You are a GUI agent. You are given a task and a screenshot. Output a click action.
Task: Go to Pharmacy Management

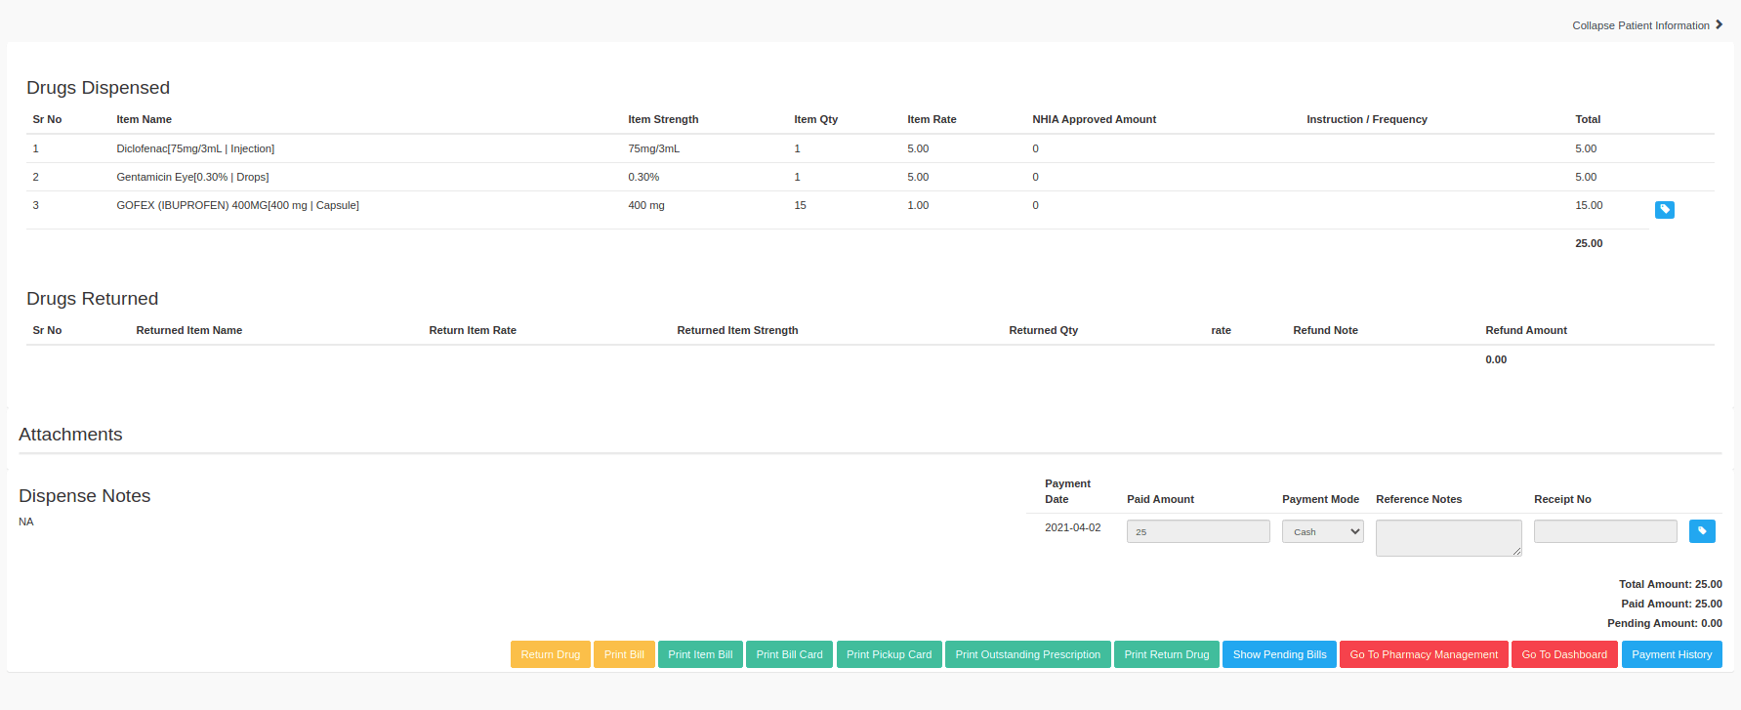click(1423, 654)
